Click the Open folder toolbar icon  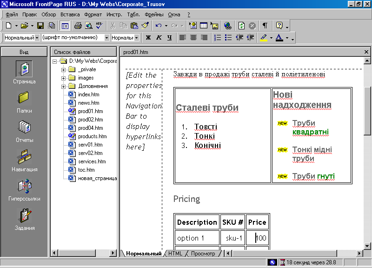click(25, 26)
